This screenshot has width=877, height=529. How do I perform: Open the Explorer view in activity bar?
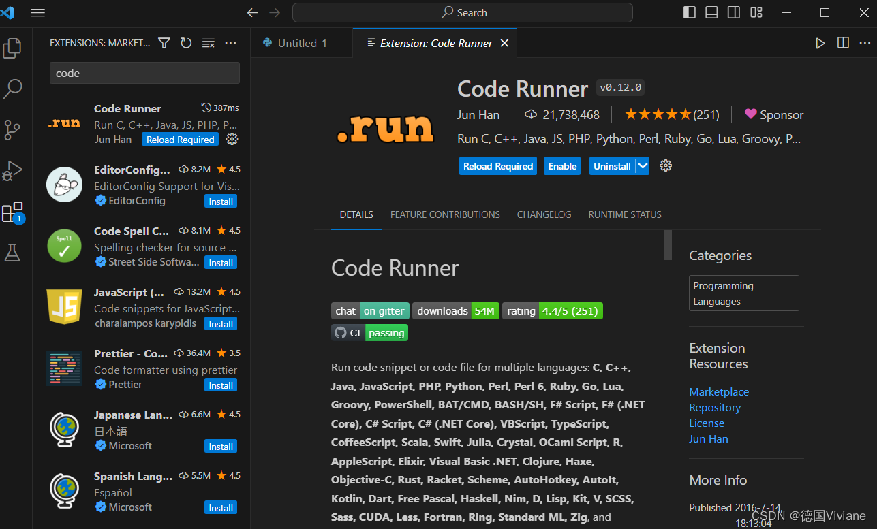[x=12, y=48]
